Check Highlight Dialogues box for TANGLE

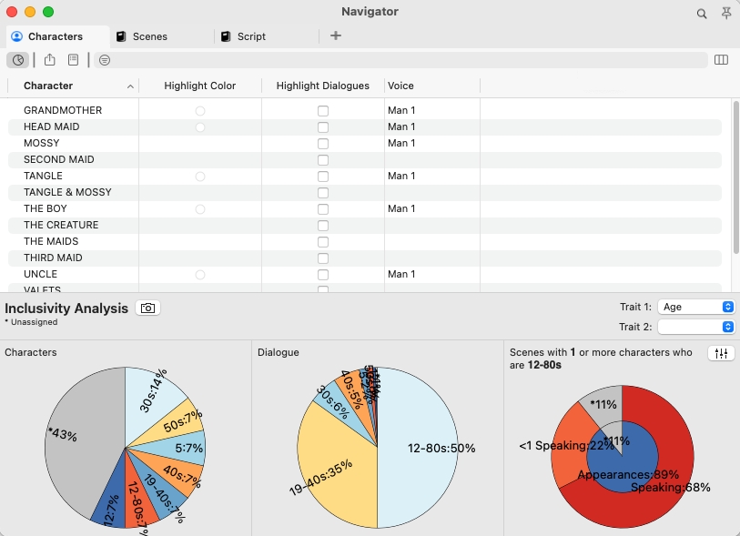(x=322, y=177)
